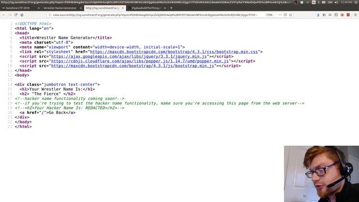Switch to the PayloadsAllTheThings tab
359x202 pixels.
(146, 8)
